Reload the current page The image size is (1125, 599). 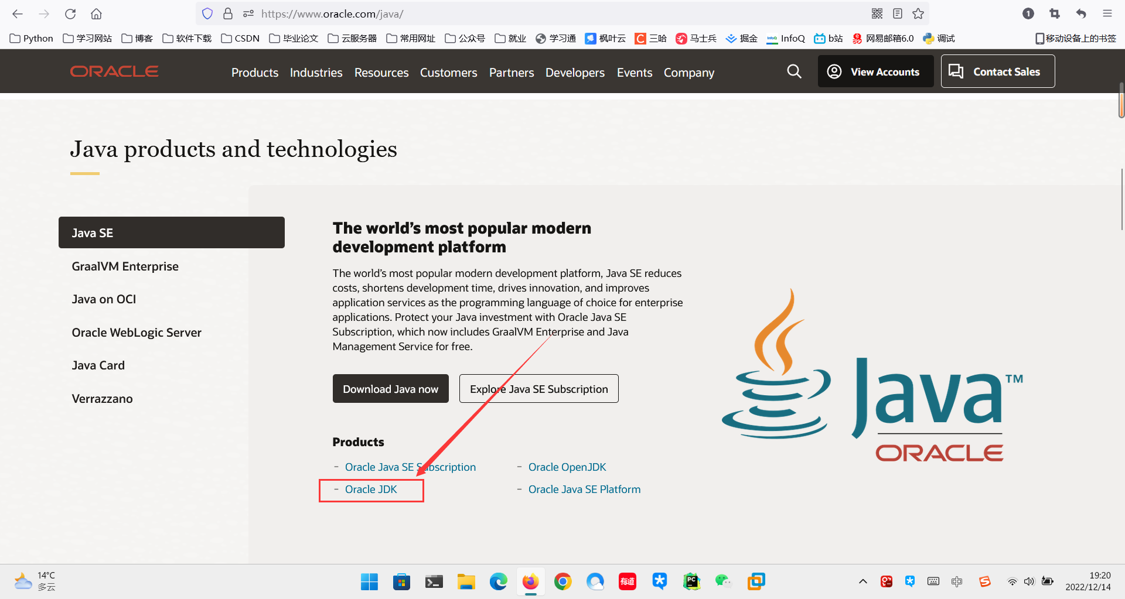click(70, 13)
